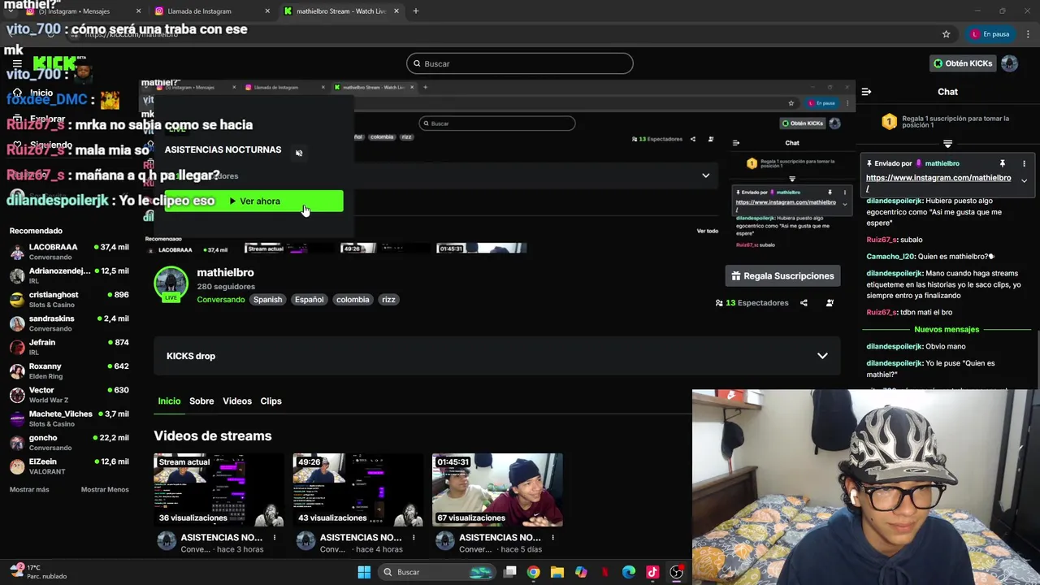Click the Spanish tag
This screenshot has width=1040, height=585.
(x=267, y=300)
